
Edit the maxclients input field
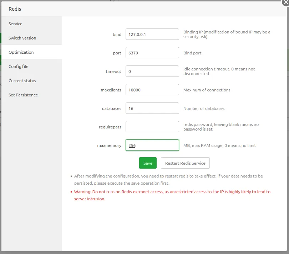(152, 90)
